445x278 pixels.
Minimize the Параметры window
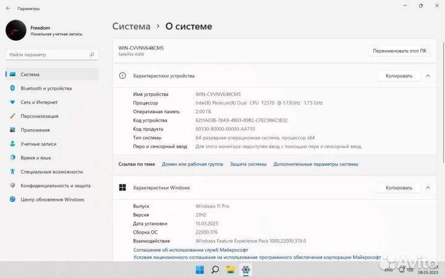click(x=405, y=6)
